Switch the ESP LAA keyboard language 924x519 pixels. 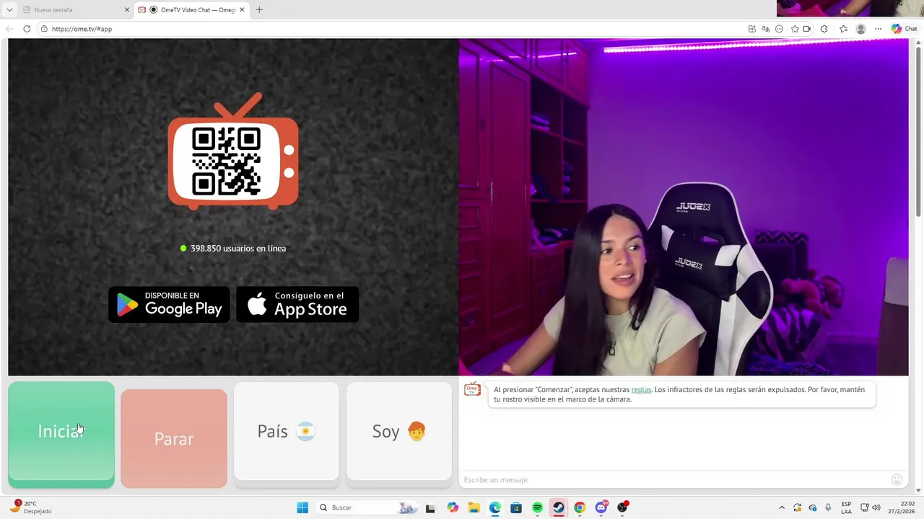[x=846, y=507]
